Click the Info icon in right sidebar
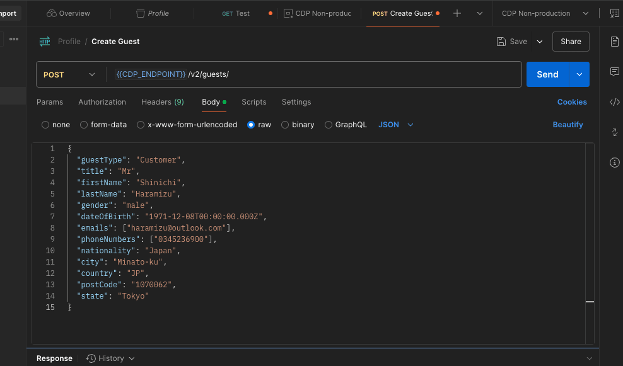The image size is (623, 366). coord(615,163)
